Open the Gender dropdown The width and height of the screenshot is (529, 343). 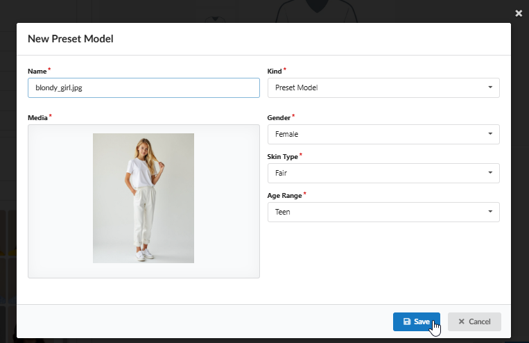pyautogui.click(x=383, y=134)
